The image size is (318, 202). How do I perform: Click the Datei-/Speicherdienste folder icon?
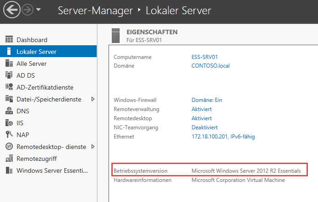[9, 99]
